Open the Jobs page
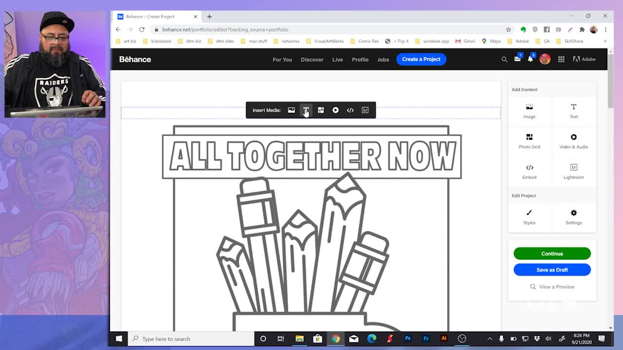The image size is (623, 350). (383, 60)
